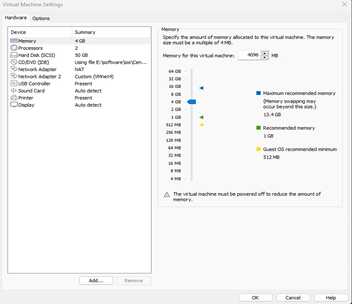Click the Device column header
Screen dimensions: 352x304
coord(40,32)
